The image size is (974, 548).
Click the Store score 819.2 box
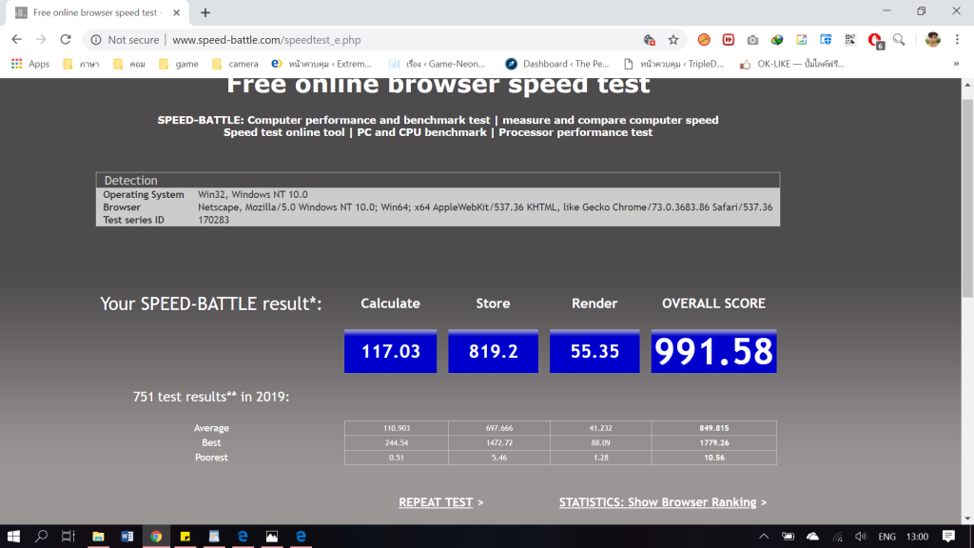pyautogui.click(x=494, y=351)
